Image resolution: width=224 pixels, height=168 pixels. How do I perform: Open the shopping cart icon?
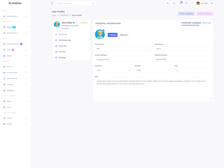click(180, 3)
